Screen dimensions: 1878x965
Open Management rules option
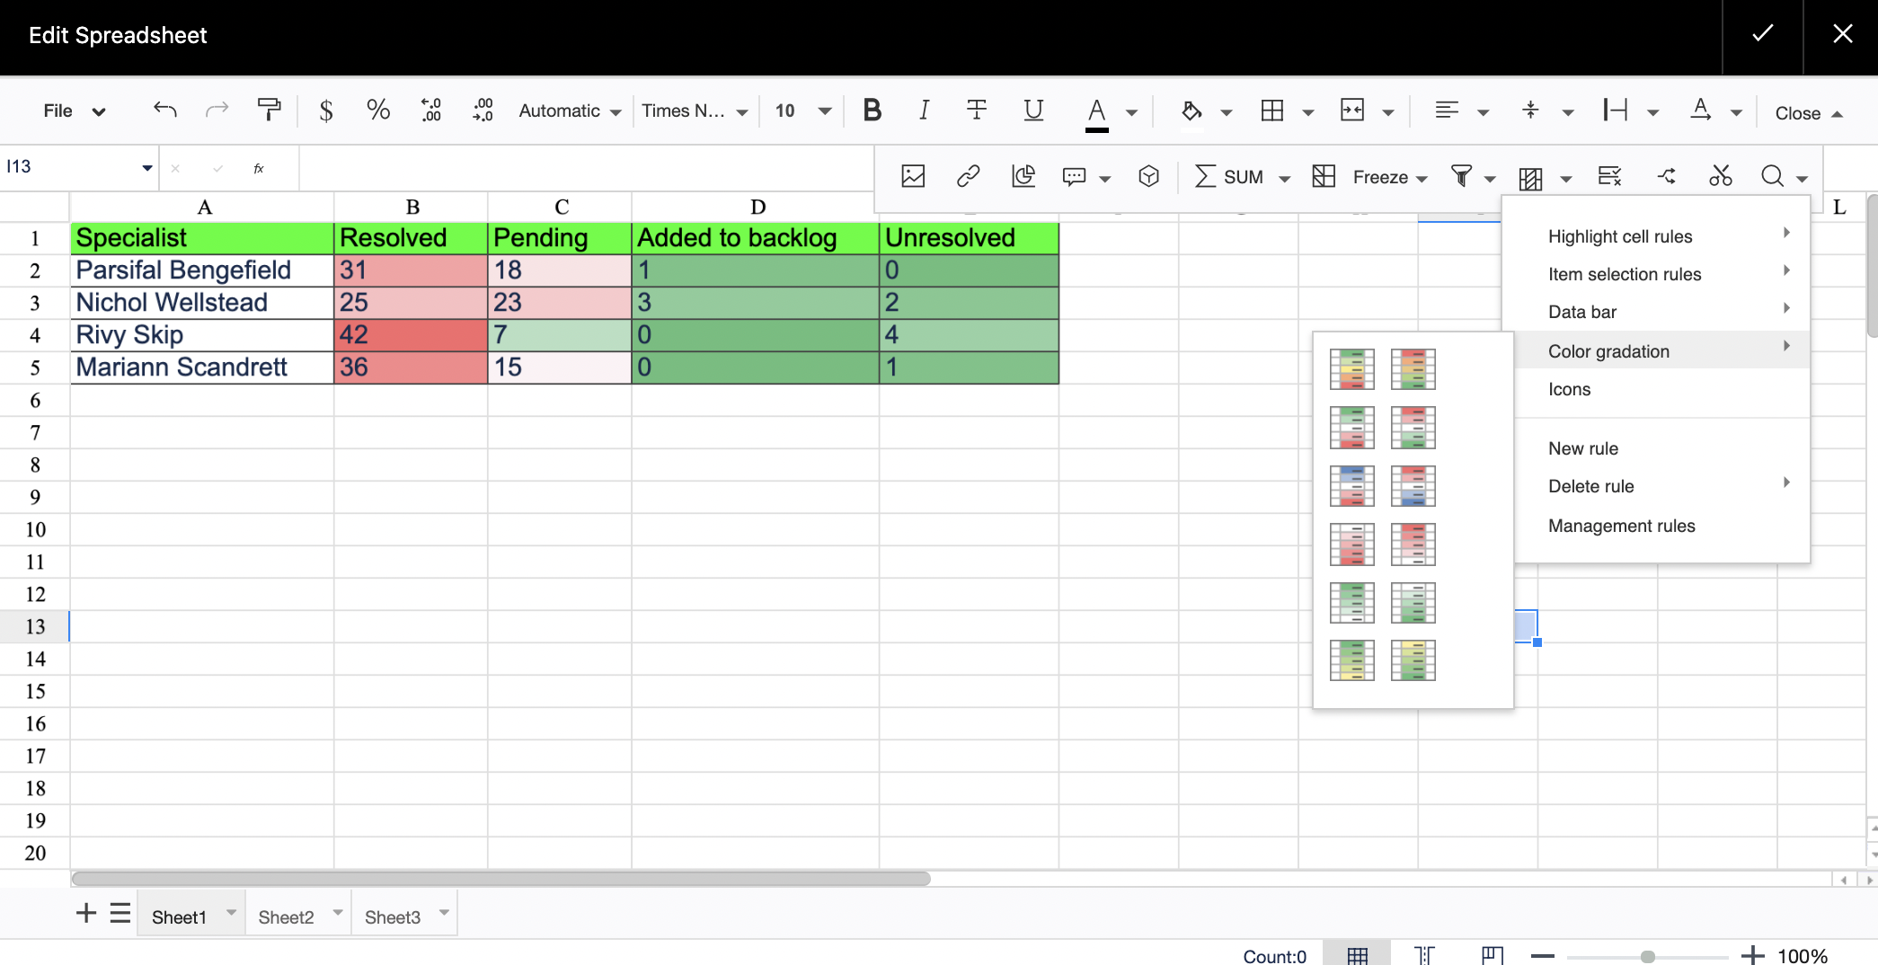click(1621, 526)
